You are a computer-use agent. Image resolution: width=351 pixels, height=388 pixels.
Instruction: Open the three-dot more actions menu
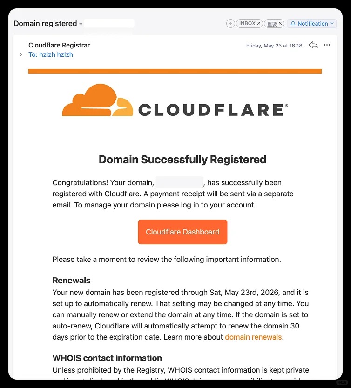coord(327,45)
